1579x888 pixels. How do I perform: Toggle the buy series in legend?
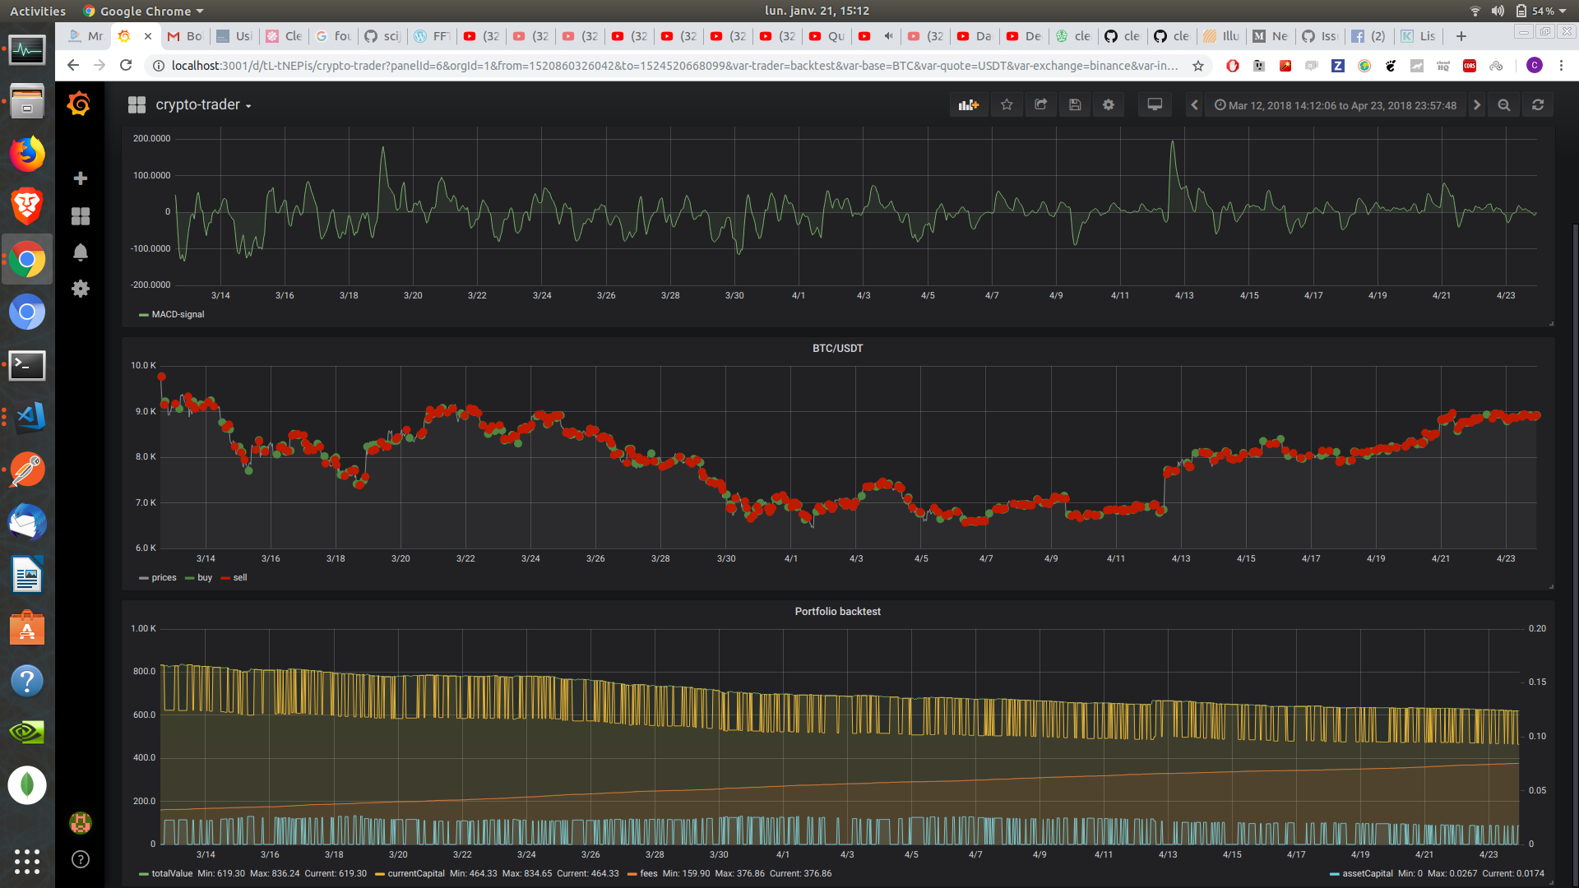click(x=205, y=577)
